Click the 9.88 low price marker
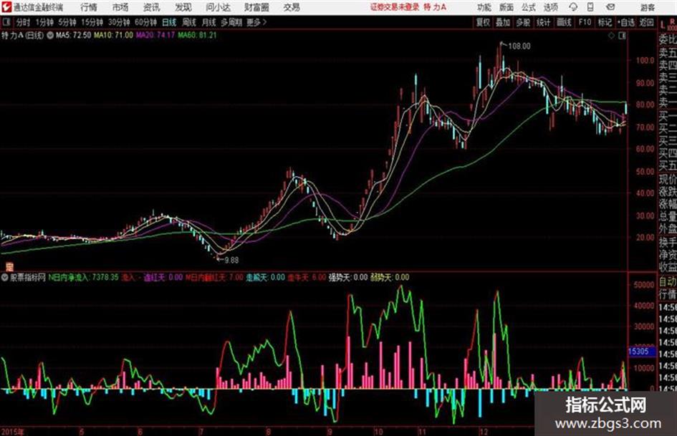Screen dimensions: 677x436 pos(231,261)
